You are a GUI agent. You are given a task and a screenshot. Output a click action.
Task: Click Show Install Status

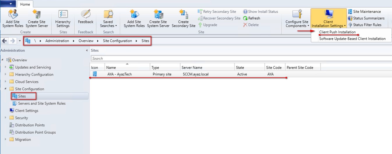[261, 12]
